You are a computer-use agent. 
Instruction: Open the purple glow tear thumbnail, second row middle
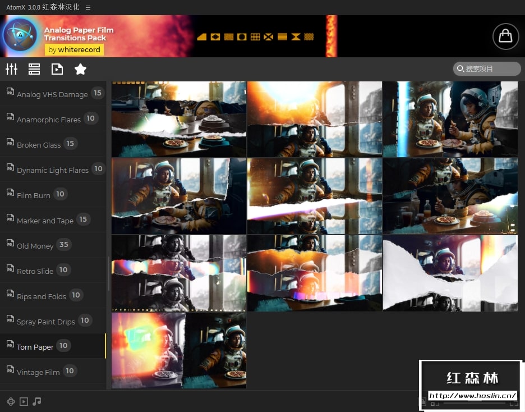pos(315,196)
